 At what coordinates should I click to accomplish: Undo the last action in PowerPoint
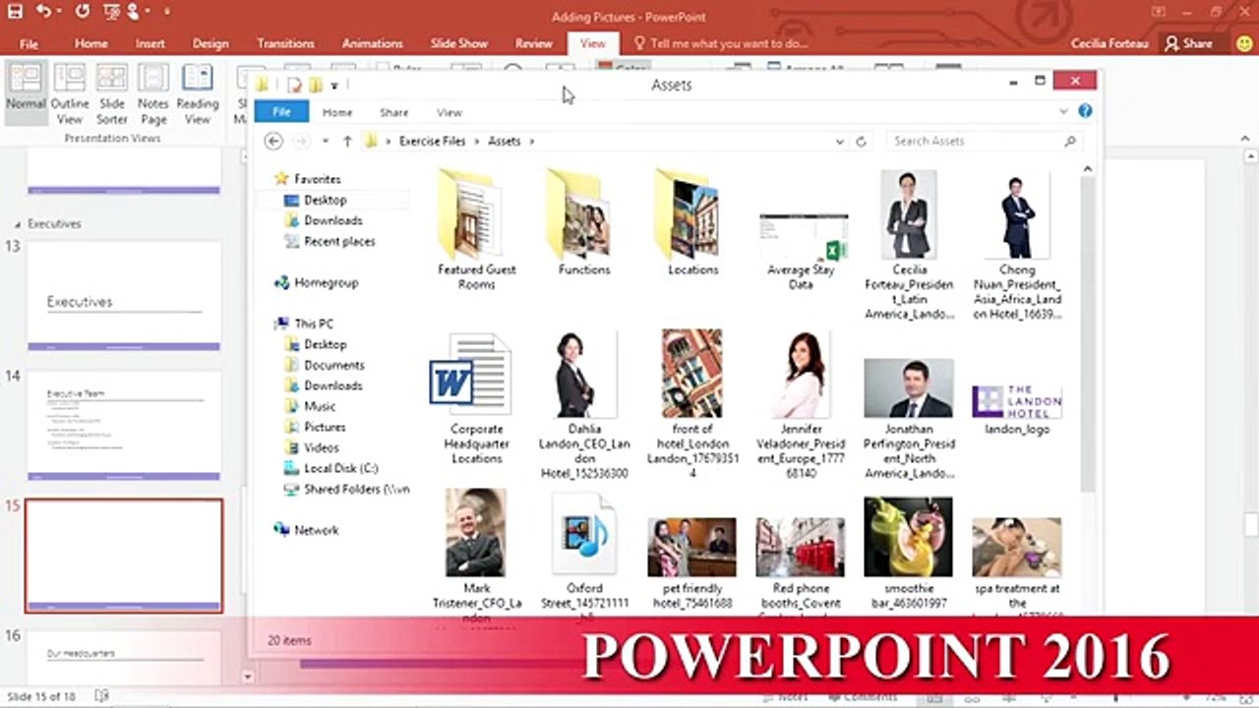pos(43,12)
